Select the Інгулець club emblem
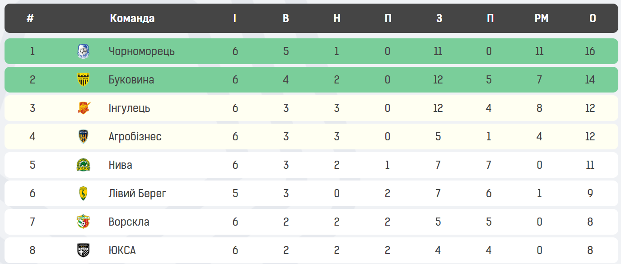Image resolution: width=621 pixels, height=264 pixels. click(83, 108)
